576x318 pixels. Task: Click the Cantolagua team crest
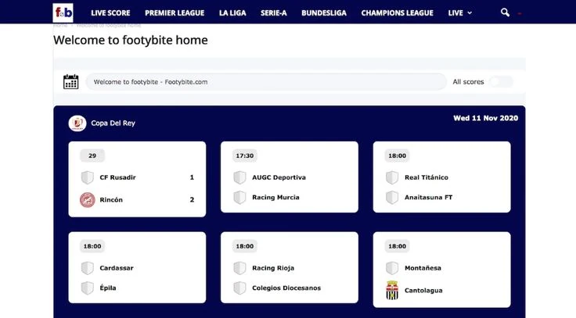(x=393, y=291)
